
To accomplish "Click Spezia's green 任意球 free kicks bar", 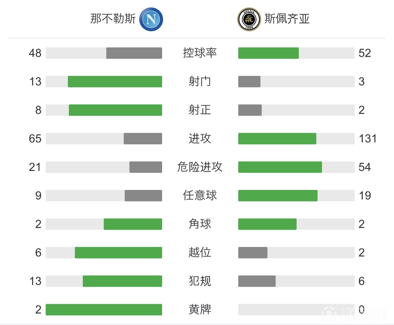I will 278,195.
